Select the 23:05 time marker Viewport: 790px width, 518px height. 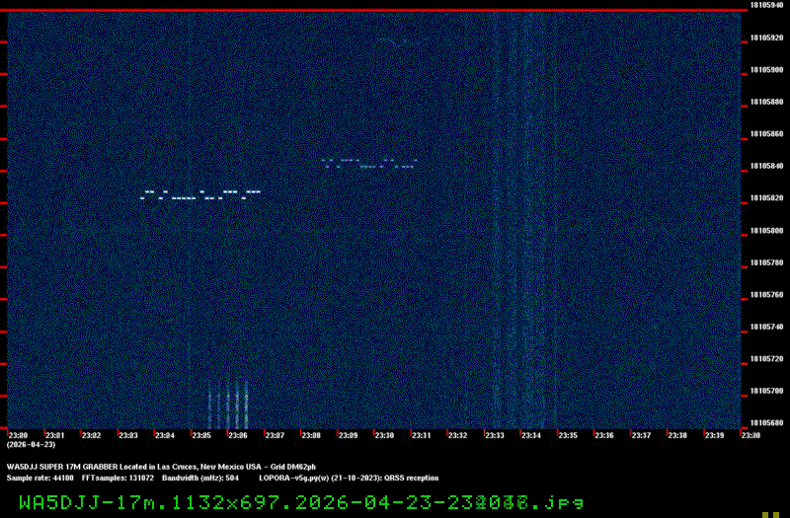click(x=201, y=435)
